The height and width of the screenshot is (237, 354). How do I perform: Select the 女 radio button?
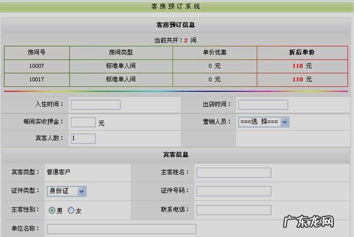[71, 210]
